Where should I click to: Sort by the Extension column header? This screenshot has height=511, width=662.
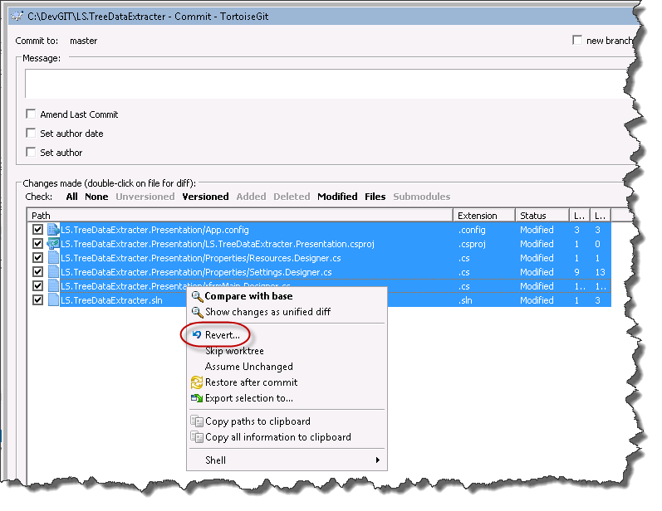tap(484, 216)
